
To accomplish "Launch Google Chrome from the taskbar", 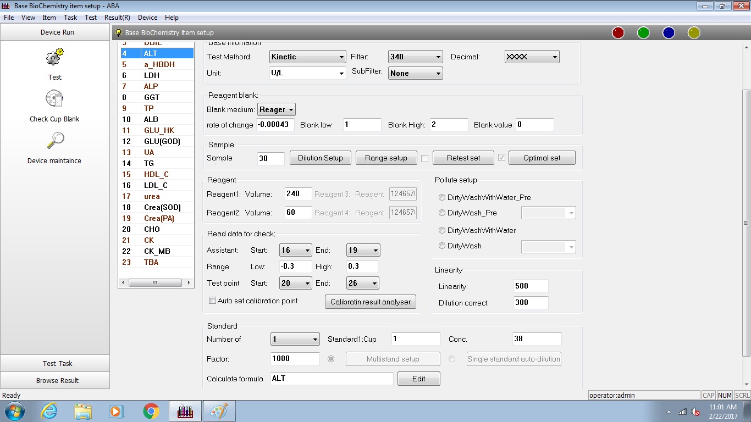I will 151,411.
